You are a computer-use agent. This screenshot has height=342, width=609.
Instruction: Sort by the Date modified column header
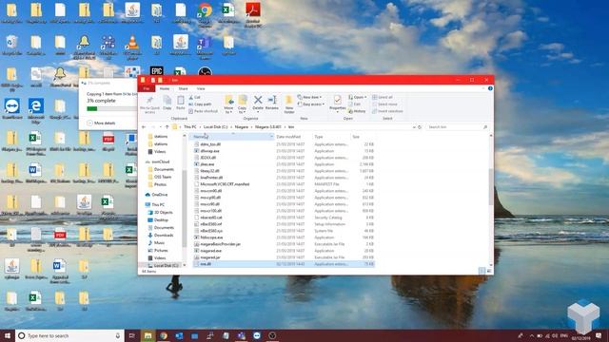(292, 137)
